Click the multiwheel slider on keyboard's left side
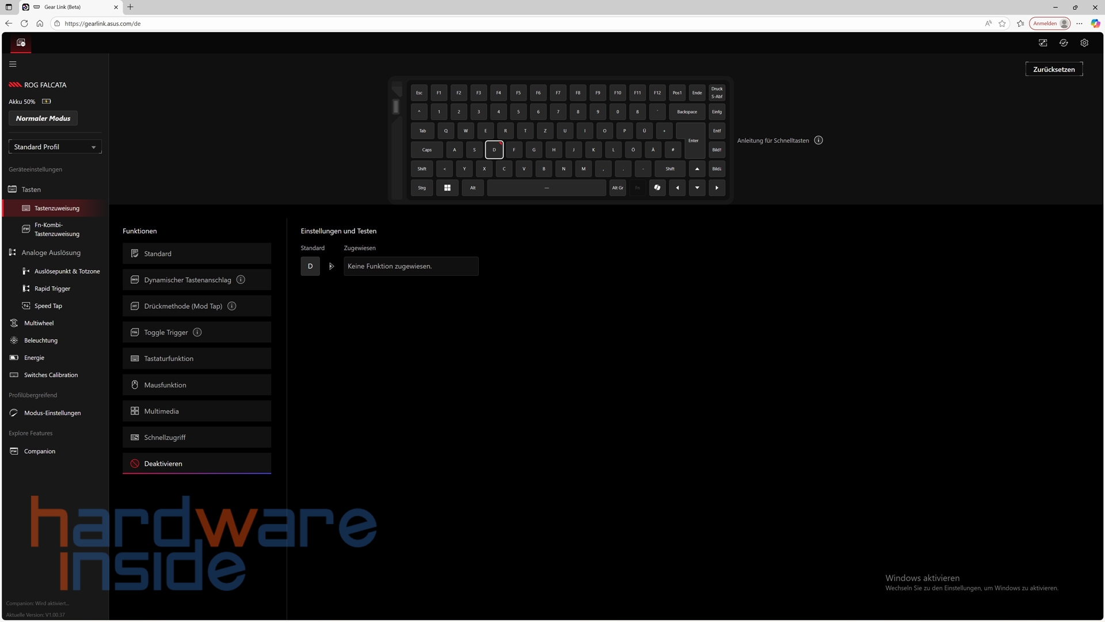 pos(396,107)
